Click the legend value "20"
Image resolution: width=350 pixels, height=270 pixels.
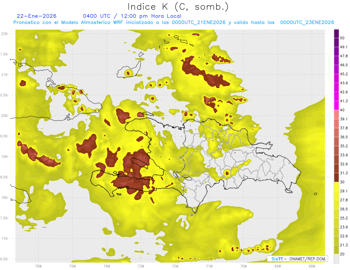tap(342, 254)
